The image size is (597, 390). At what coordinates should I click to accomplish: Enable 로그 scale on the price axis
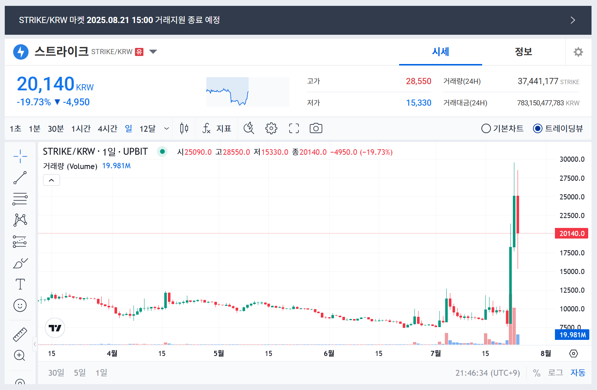coord(555,372)
